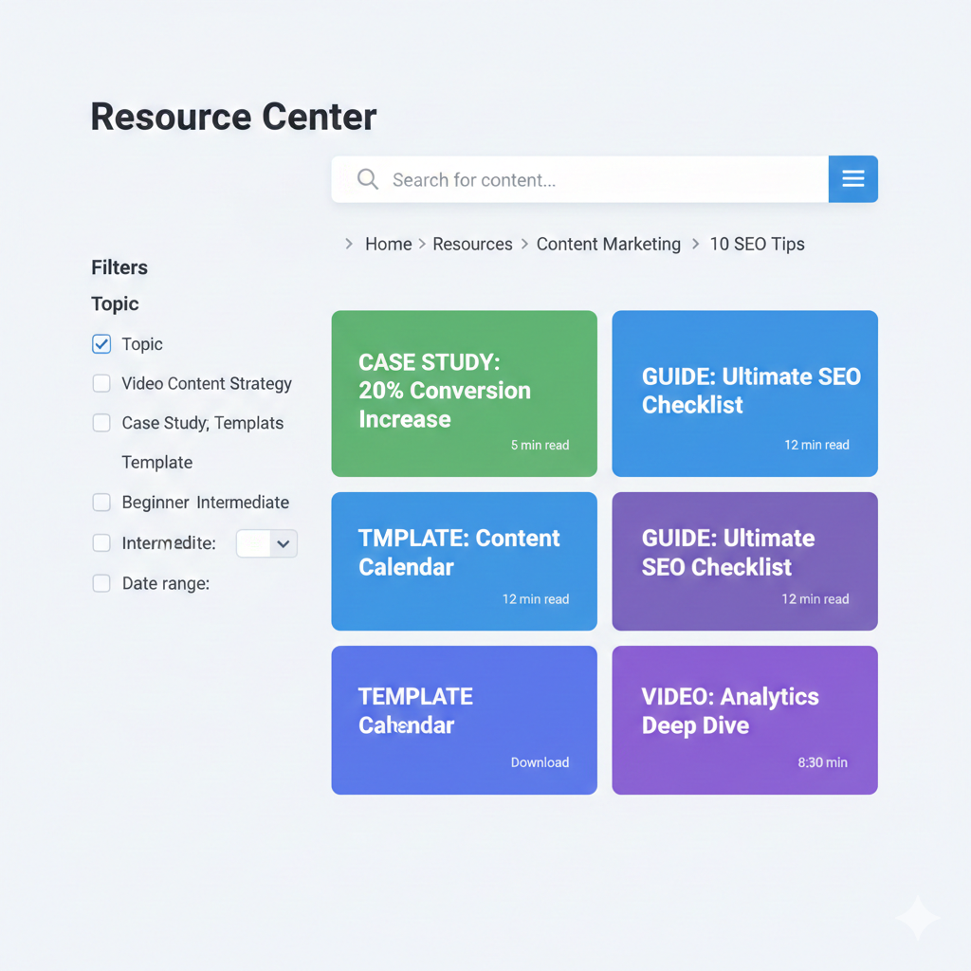The image size is (971, 971).
Task: Open the CASE STUDY: 20% Conversion Increase card
Action: (464, 394)
